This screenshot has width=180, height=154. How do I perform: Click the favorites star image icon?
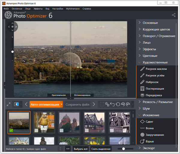(16, 104)
